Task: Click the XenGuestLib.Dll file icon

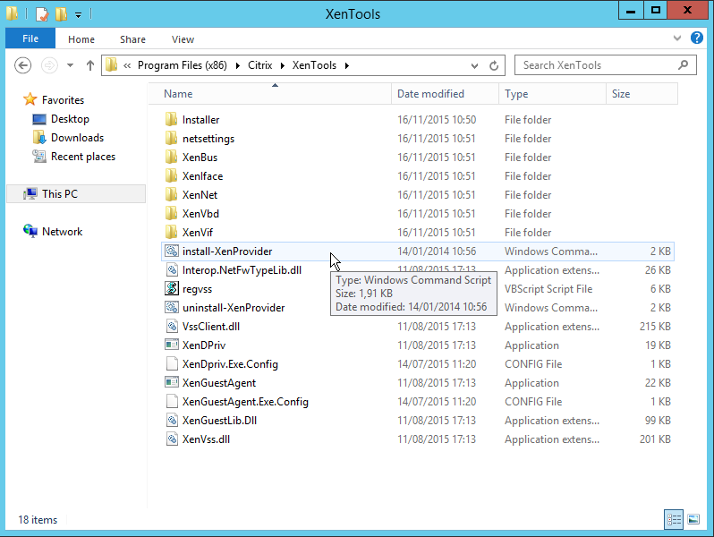Action: click(x=172, y=421)
